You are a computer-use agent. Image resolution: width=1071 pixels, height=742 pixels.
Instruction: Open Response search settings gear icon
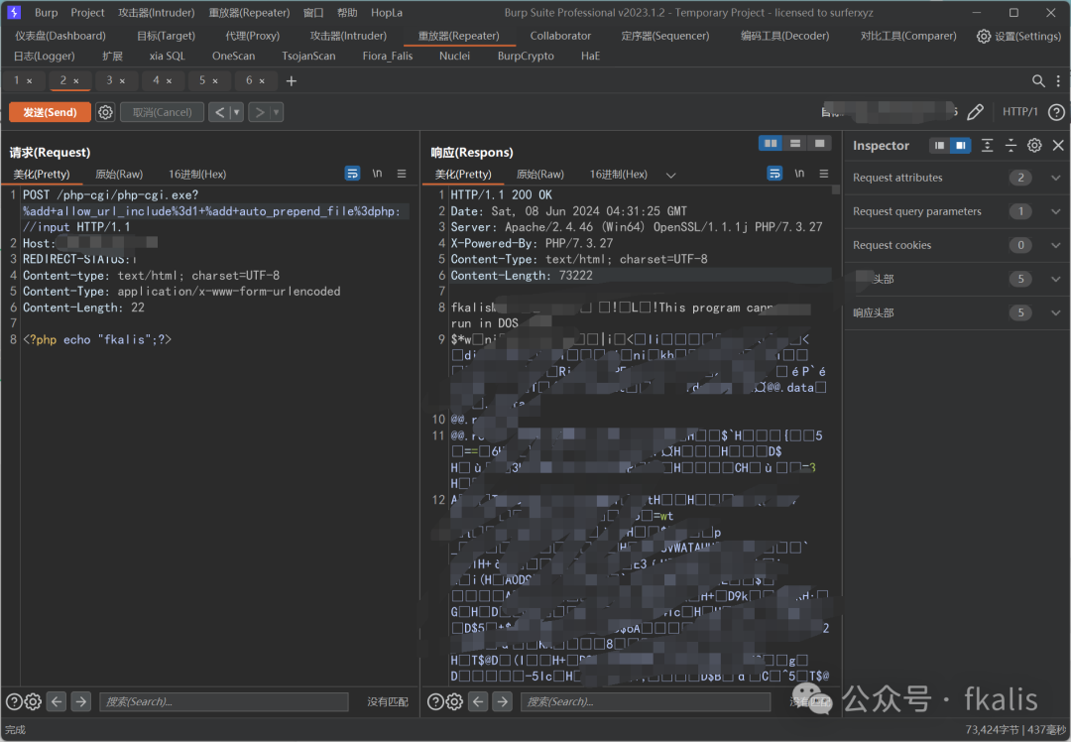click(454, 701)
